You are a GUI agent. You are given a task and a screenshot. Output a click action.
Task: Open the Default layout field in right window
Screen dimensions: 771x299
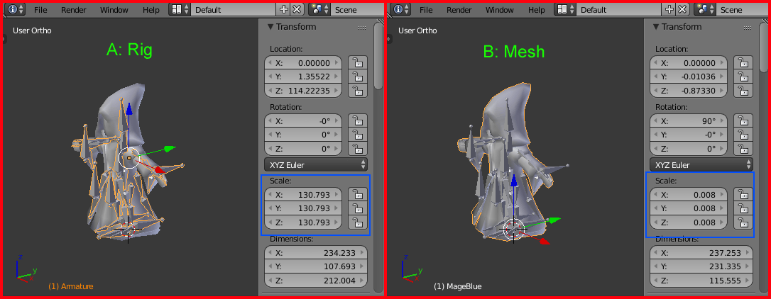click(x=620, y=9)
